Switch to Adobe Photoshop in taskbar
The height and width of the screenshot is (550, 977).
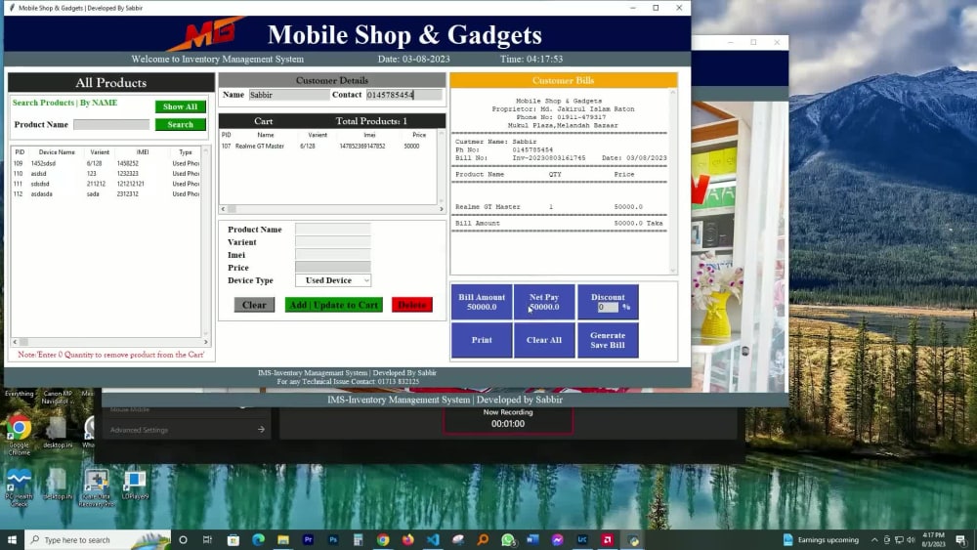333,540
